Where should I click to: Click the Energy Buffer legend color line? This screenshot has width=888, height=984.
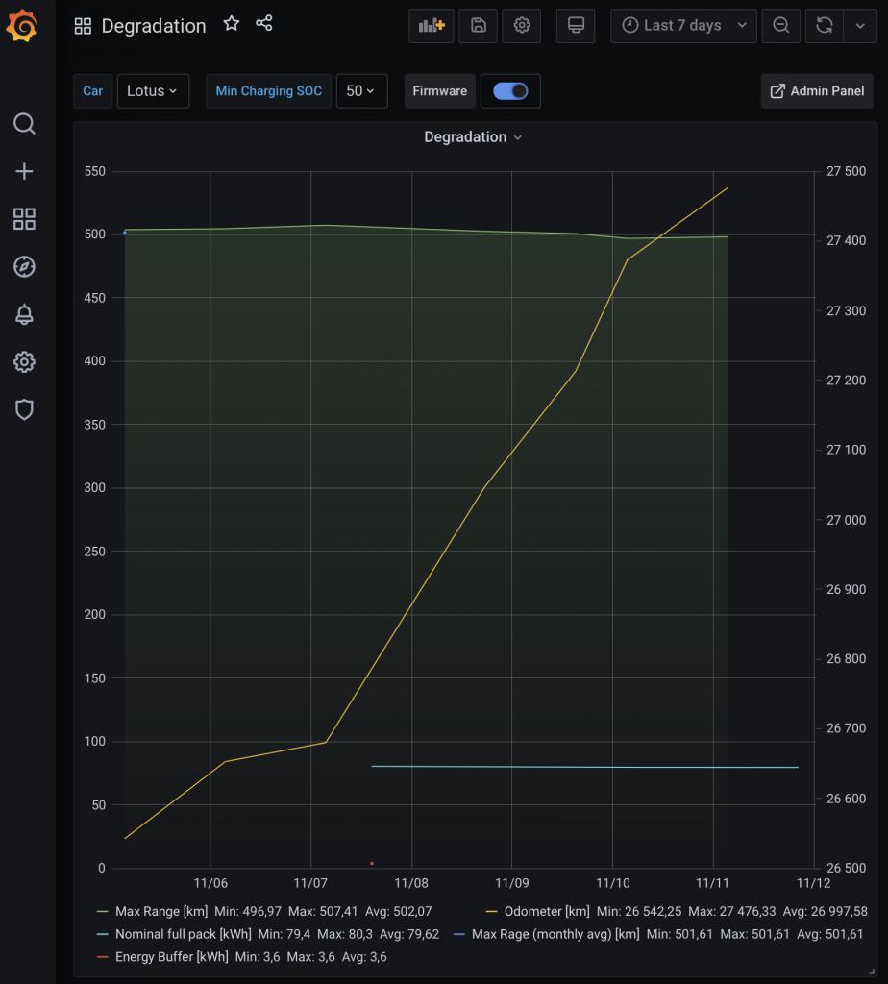[x=102, y=956]
